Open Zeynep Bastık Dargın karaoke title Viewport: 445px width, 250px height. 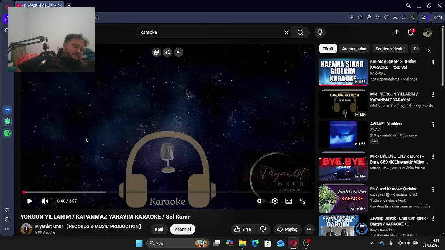[399, 221]
